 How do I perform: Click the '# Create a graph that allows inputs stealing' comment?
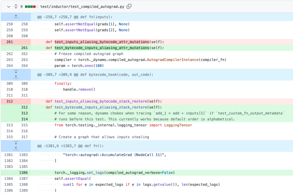102,137
